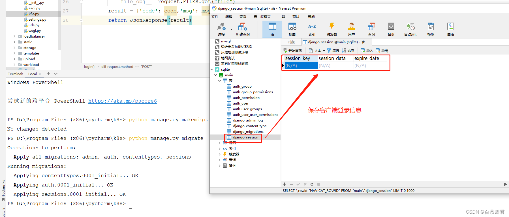Open the View menu in Navicat
Screen dimensions: 509x217
tap(243, 17)
